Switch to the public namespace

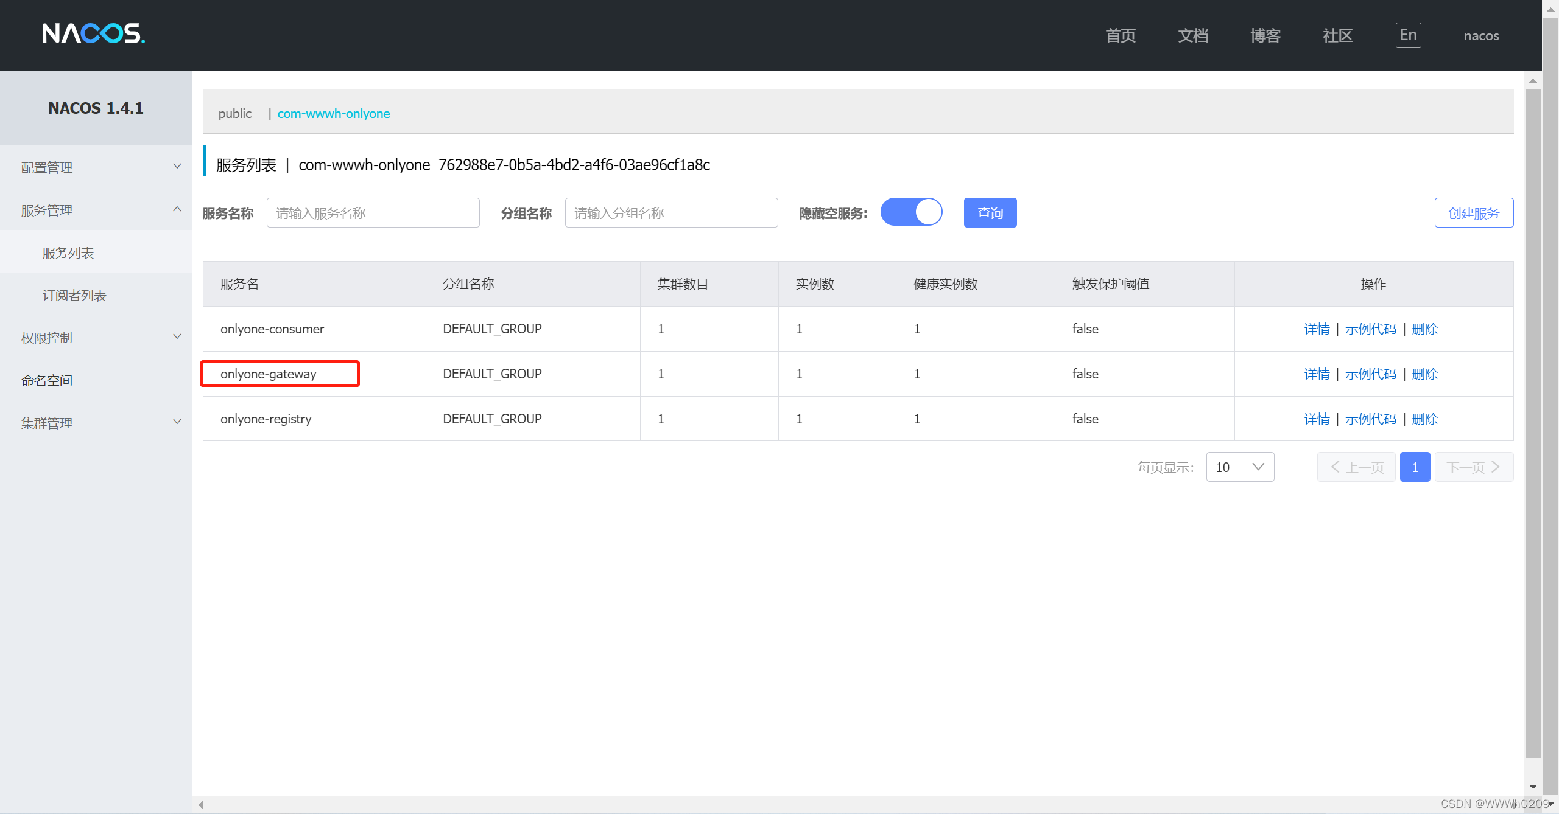point(234,114)
